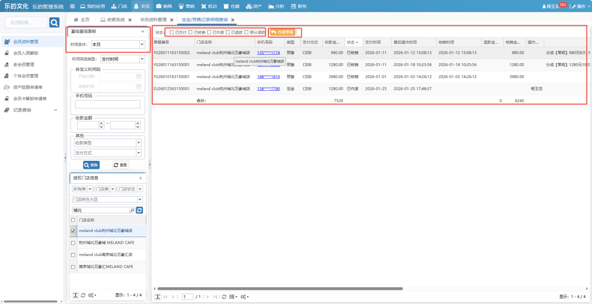The image size is (592, 304).
Task: Click the hamburger menu icon in top bar
Action: pos(72,7)
